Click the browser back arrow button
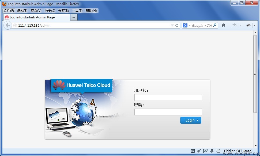The width and height of the screenshot is (260, 156). click(x=7, y=25)
